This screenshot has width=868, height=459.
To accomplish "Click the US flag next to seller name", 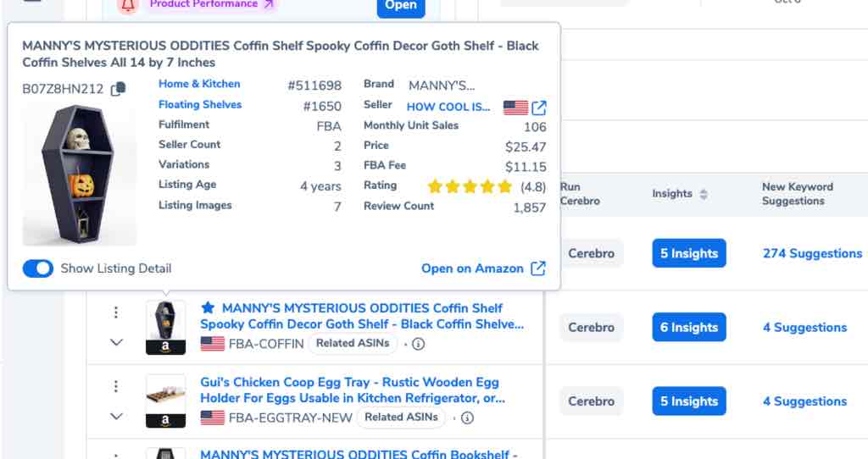I will click(x=515, y=108).
